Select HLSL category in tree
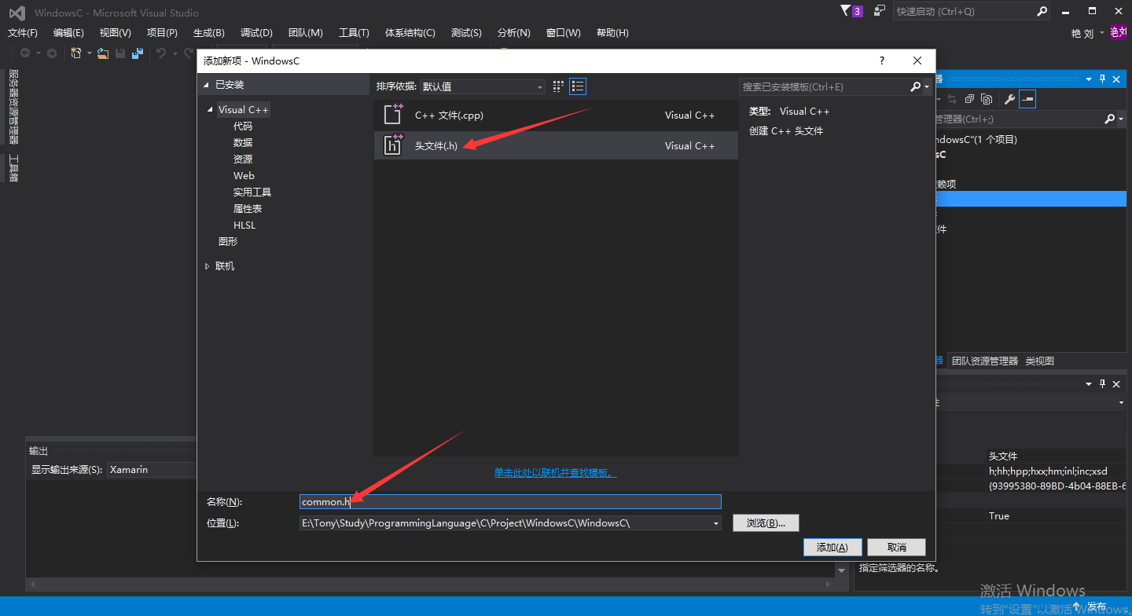Screen dimensions: 1132x616 coord(244,225)
